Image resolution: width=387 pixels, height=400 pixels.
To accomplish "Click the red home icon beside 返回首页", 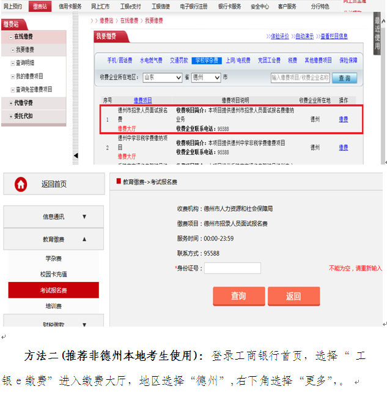I will (x=21, y=184).
